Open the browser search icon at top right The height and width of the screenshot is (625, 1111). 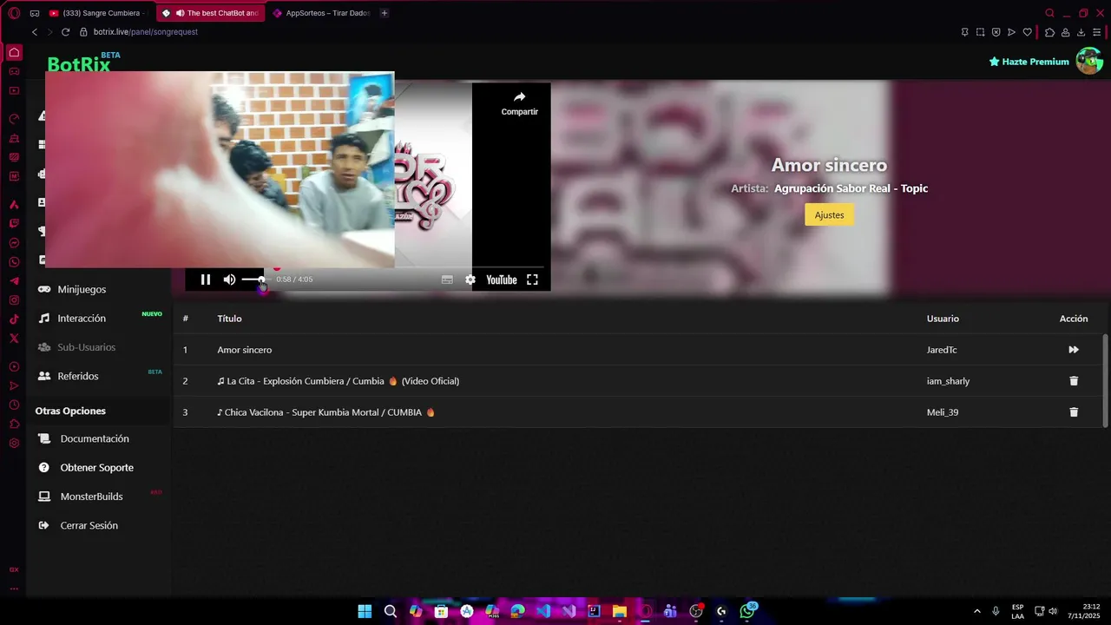point(1049,13)
